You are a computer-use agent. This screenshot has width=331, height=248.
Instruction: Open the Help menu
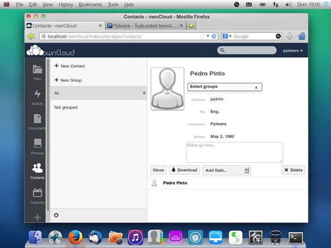click(x=129, y=5)
